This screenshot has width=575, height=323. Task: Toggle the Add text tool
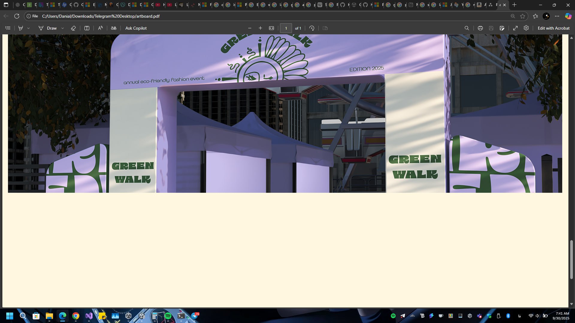(87, 28)
